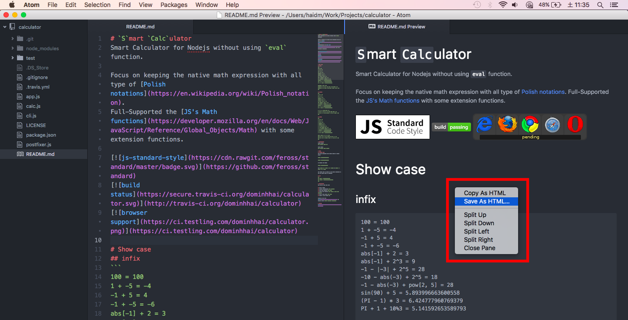The width and height of the screenshot is (628, 320).
Task: Open package.json in tree view
Action: coord(41,135)
